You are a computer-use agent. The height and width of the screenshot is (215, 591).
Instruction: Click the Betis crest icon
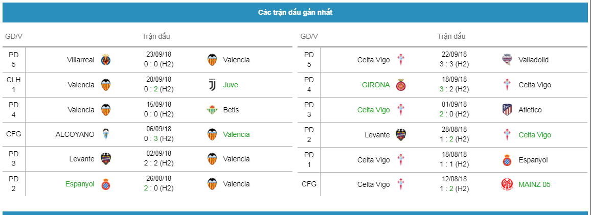[x=212, y=110]
